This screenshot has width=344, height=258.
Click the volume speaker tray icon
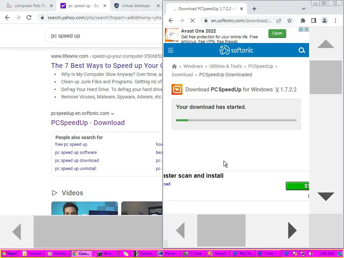[311, 254]
